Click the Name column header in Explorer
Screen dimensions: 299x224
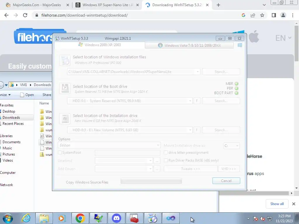[44, 103]
